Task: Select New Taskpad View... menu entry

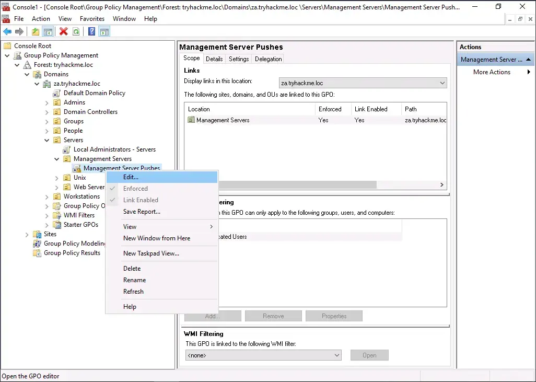Action: [162, 253]
